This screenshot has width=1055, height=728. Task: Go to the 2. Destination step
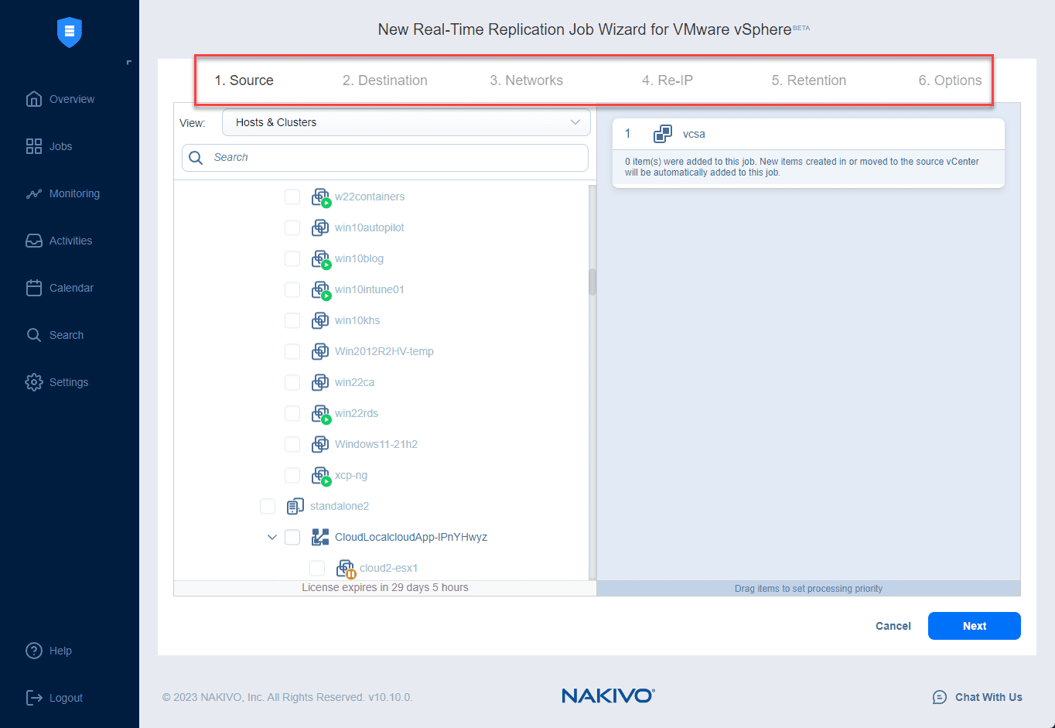pos(384,80)
